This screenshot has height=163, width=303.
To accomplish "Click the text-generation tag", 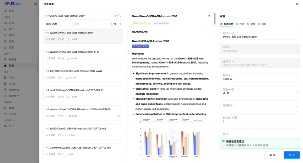I will [161, 23].
